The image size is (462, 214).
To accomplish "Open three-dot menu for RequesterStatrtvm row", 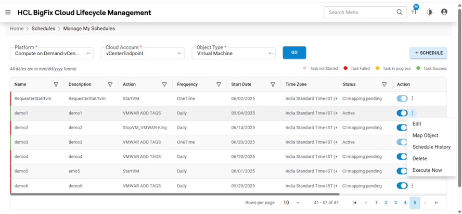I will tap(413, 98).
